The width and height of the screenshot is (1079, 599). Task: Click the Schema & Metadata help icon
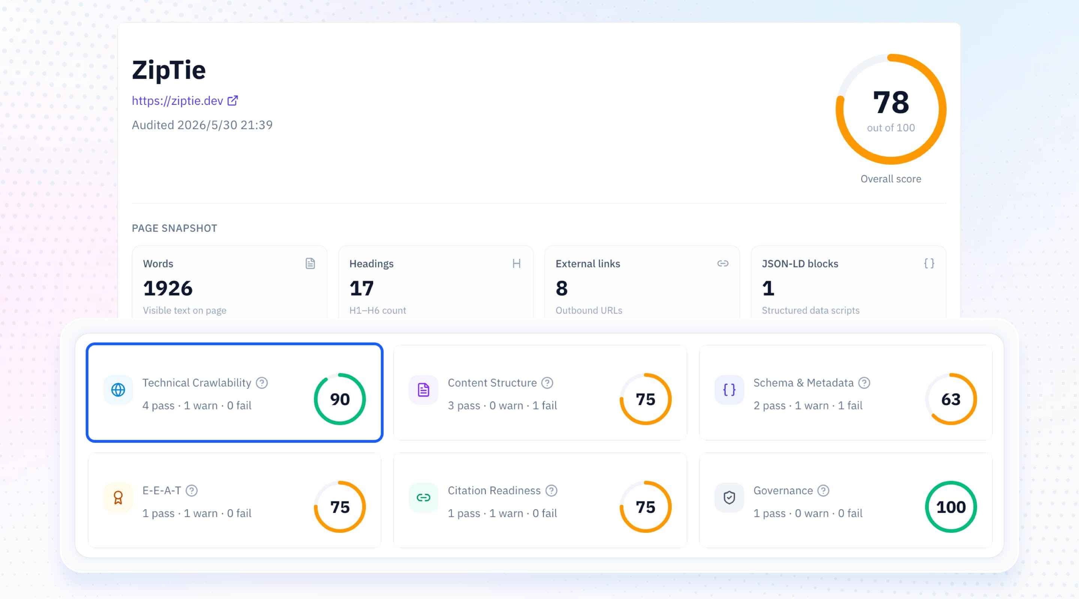click(864, 383)
